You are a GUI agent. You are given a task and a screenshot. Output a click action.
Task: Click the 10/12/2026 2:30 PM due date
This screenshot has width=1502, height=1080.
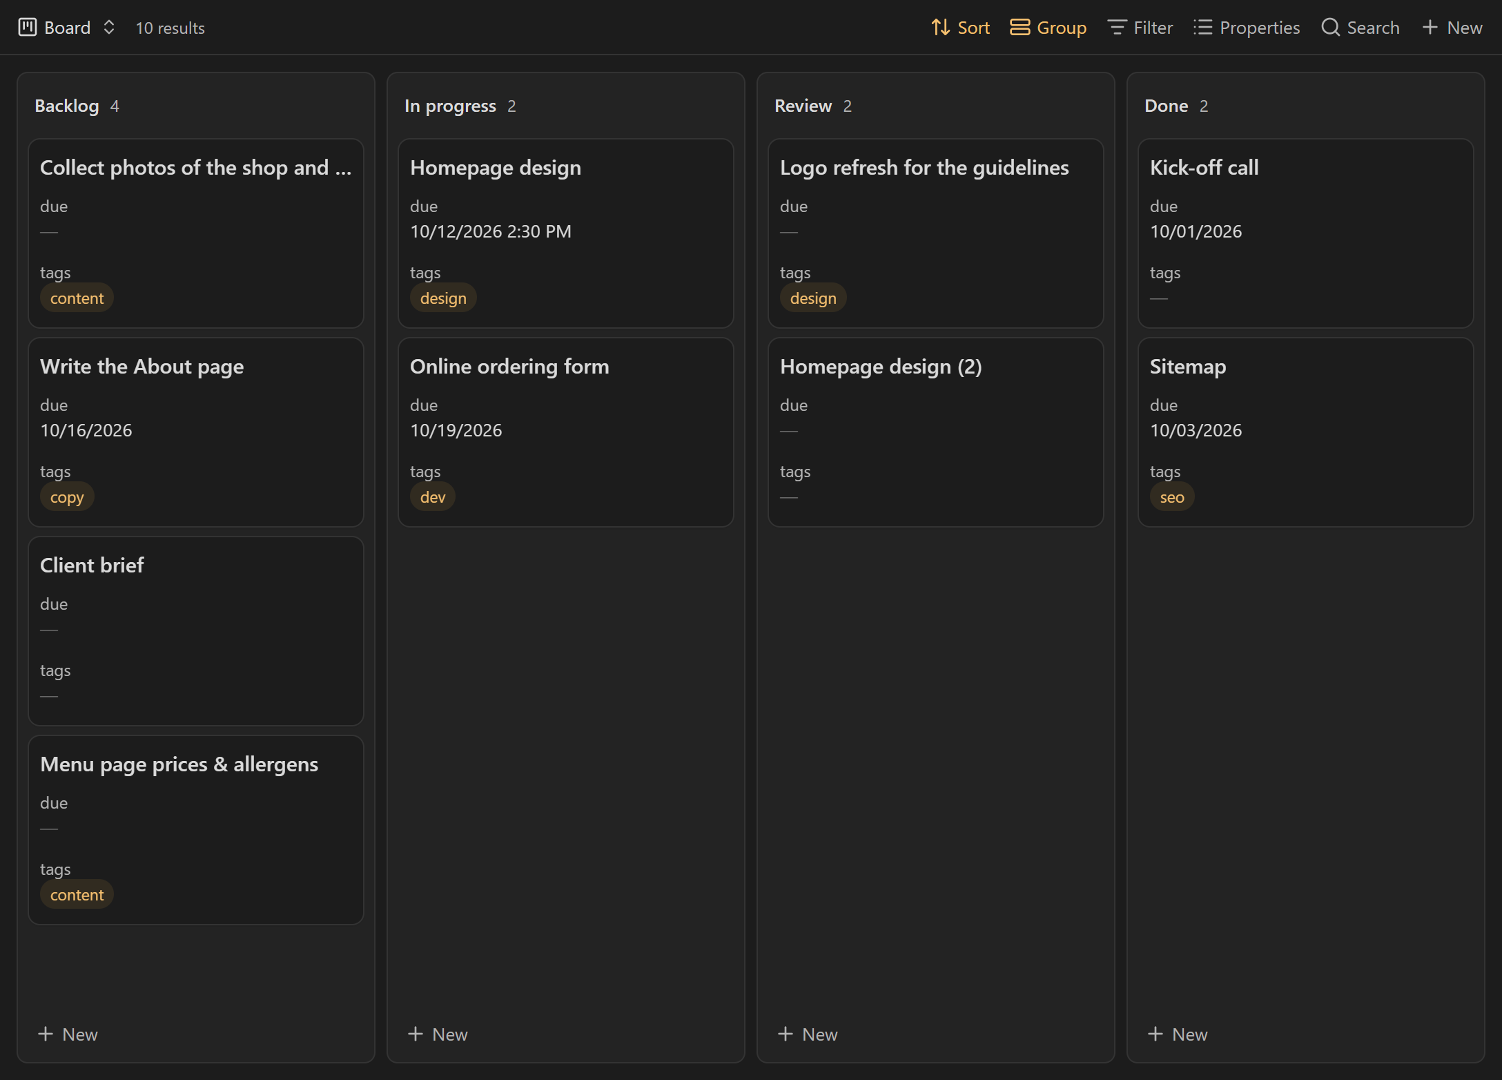pyautogui.click(x=491, y=231)
